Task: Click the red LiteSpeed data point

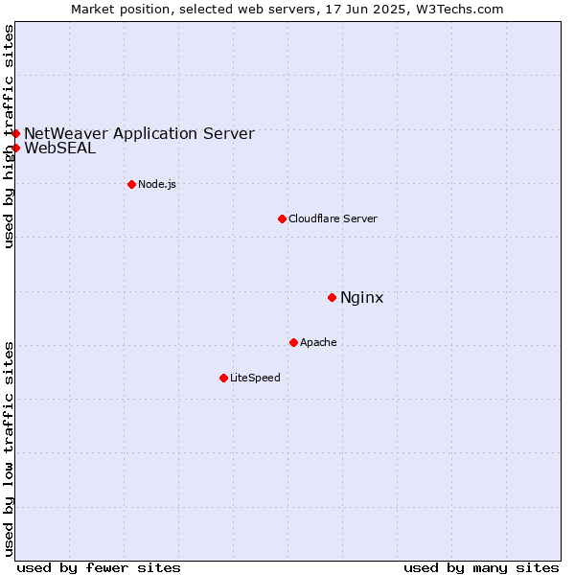Action: pyautogui.click(x=223, y=379)
